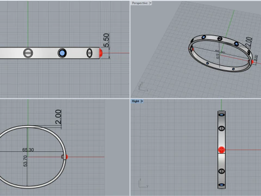The image size is (261, 196).
Task: Select the 12.00 dimension in Perspective view
Action: [249, 42]
